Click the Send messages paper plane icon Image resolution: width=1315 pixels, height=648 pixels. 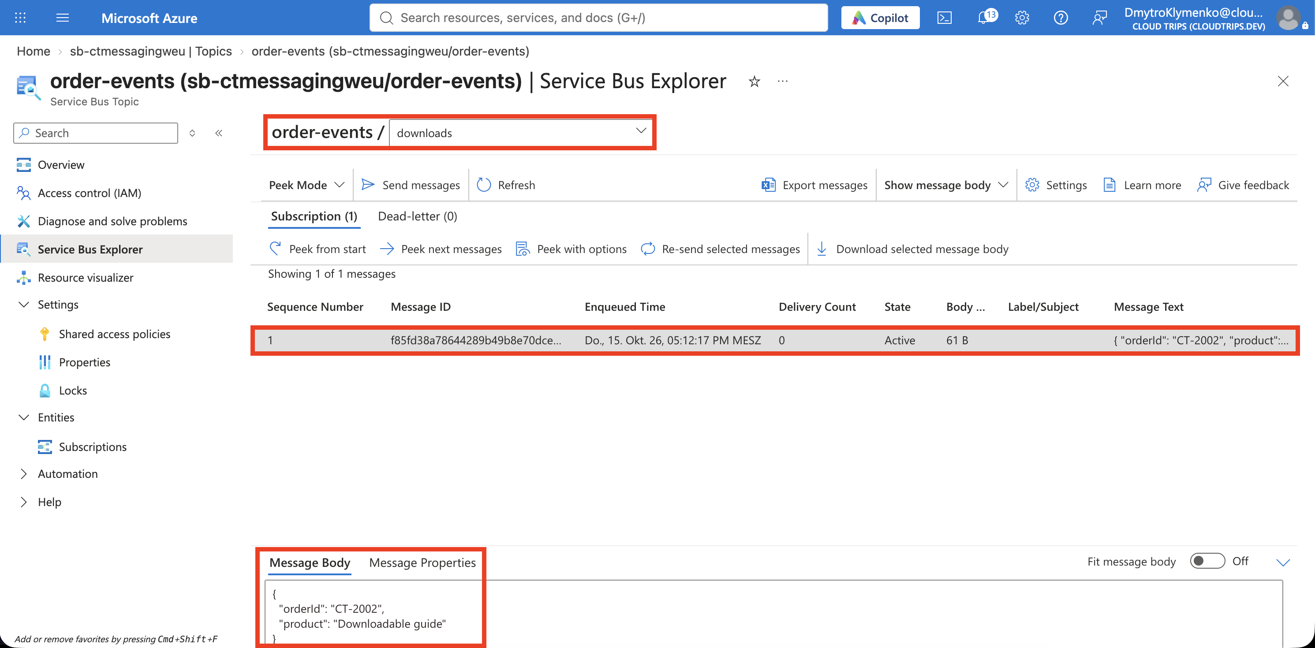pos(368,185)
